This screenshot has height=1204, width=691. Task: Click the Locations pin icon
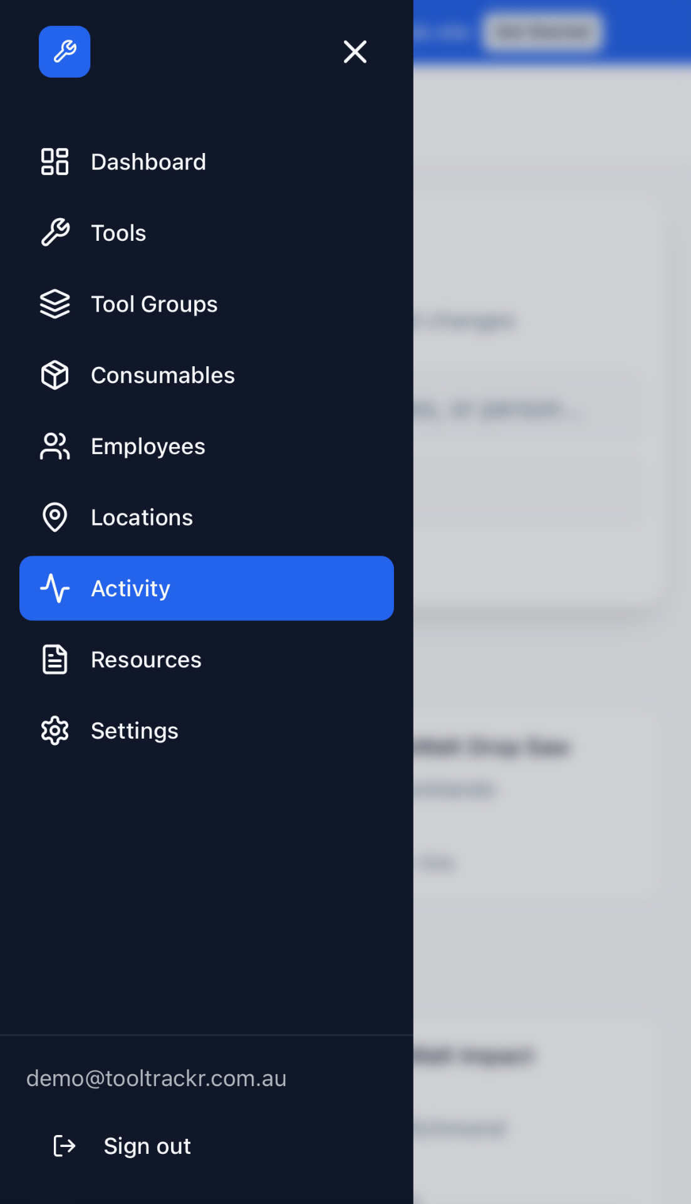55,517
